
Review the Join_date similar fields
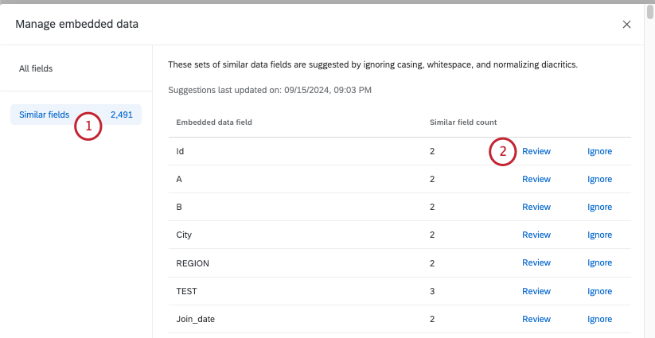(x=536, y=319)
